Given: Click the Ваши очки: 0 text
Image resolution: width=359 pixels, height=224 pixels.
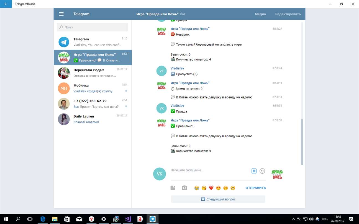Looking at the screenshot, I should [180, 54].
